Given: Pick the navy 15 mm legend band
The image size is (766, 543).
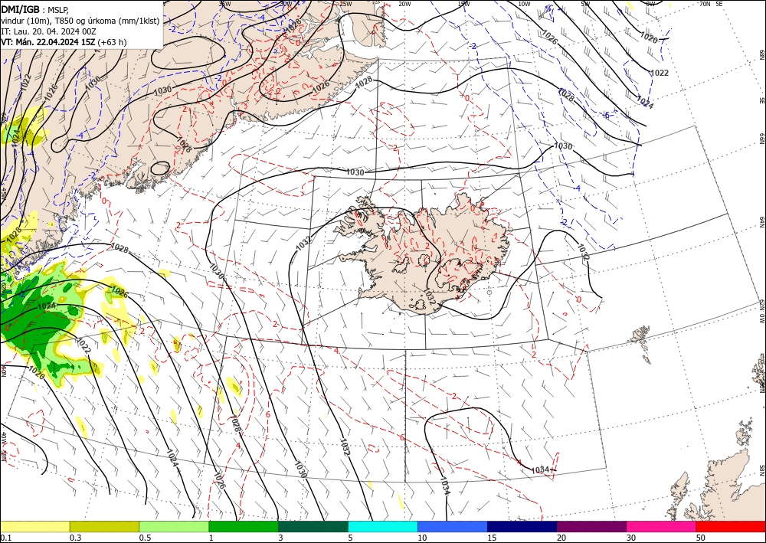Looking at the screenshot, I should (522, 526).
